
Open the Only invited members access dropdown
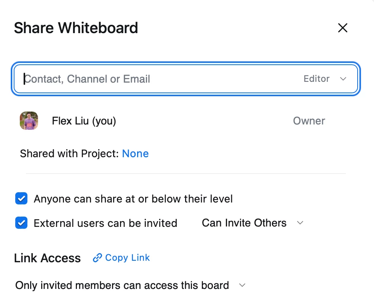coord(122,285)
